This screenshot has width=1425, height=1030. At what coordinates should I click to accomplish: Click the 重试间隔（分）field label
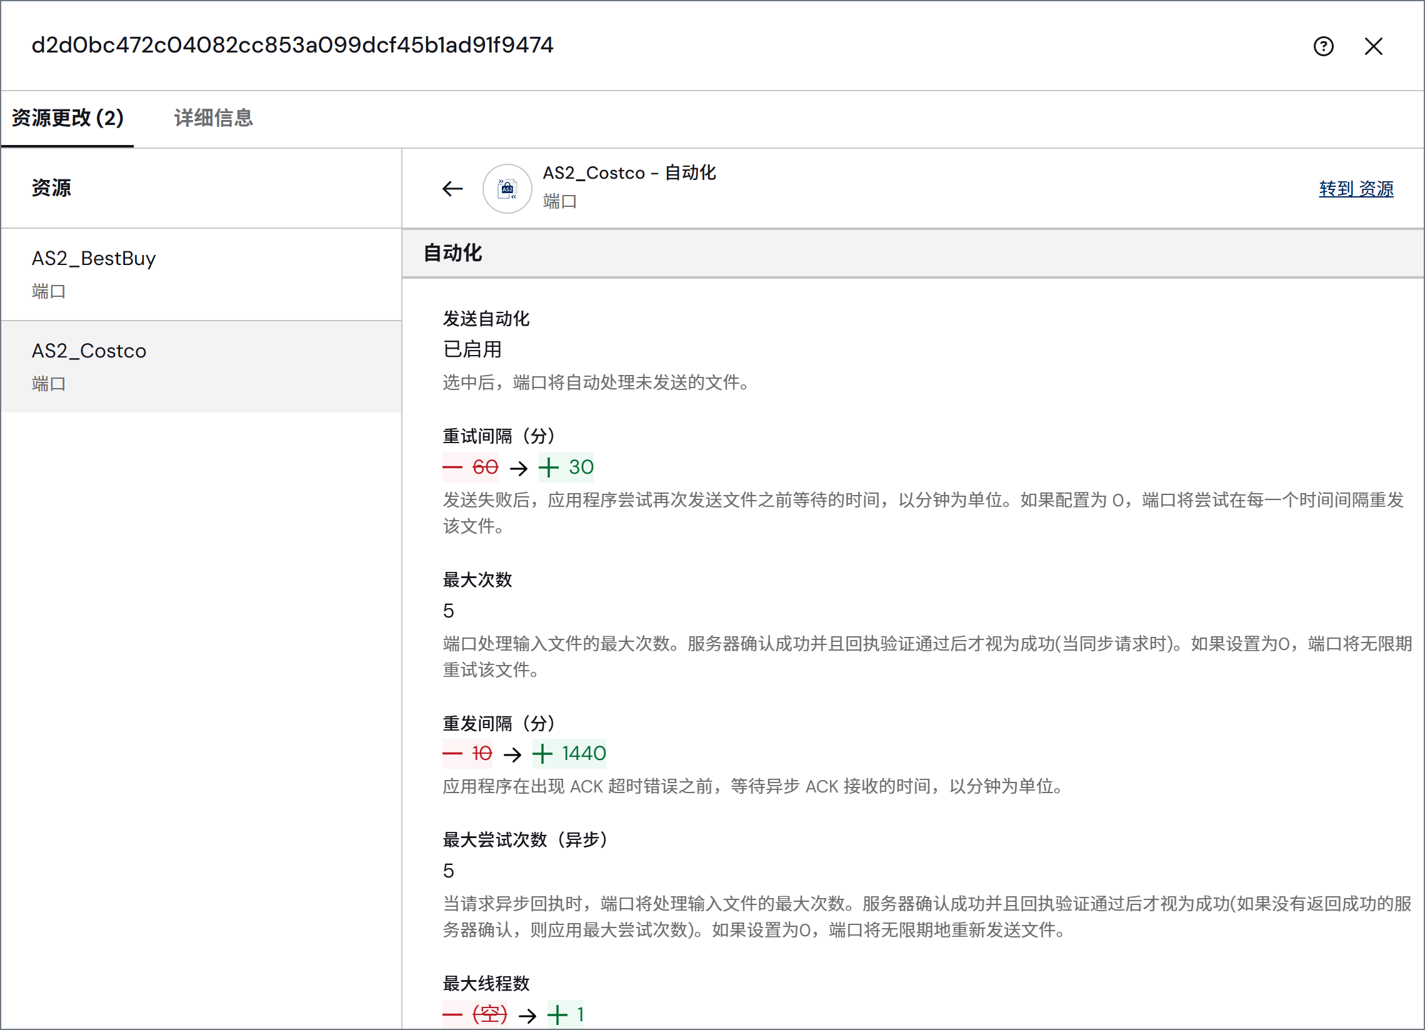point(499,436)
